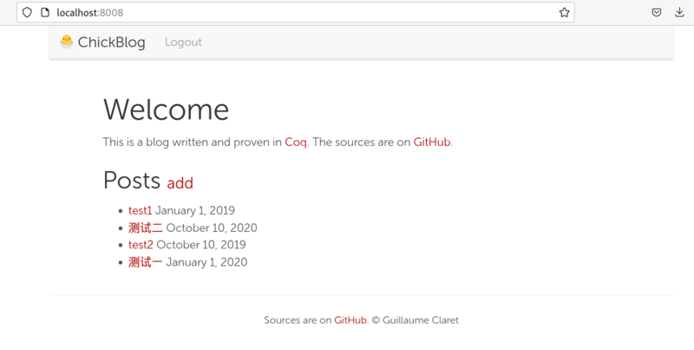Open the test2 post
This screenshot has height=350, width=694.
coord(140,245)
